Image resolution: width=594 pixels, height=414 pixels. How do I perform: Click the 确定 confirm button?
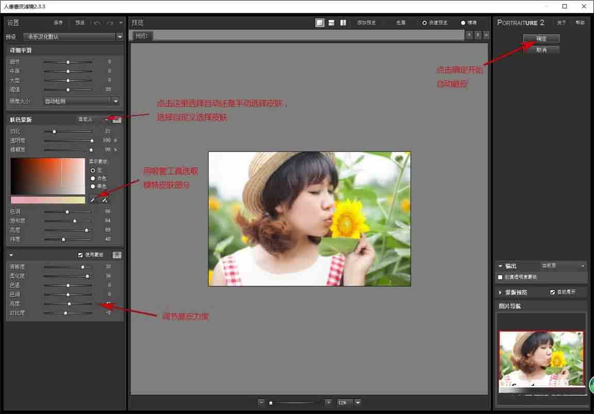tap(541, 39)
